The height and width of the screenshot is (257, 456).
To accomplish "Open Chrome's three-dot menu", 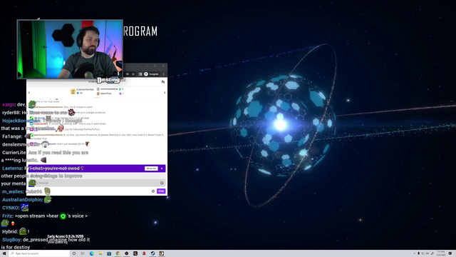I will 163,74.
